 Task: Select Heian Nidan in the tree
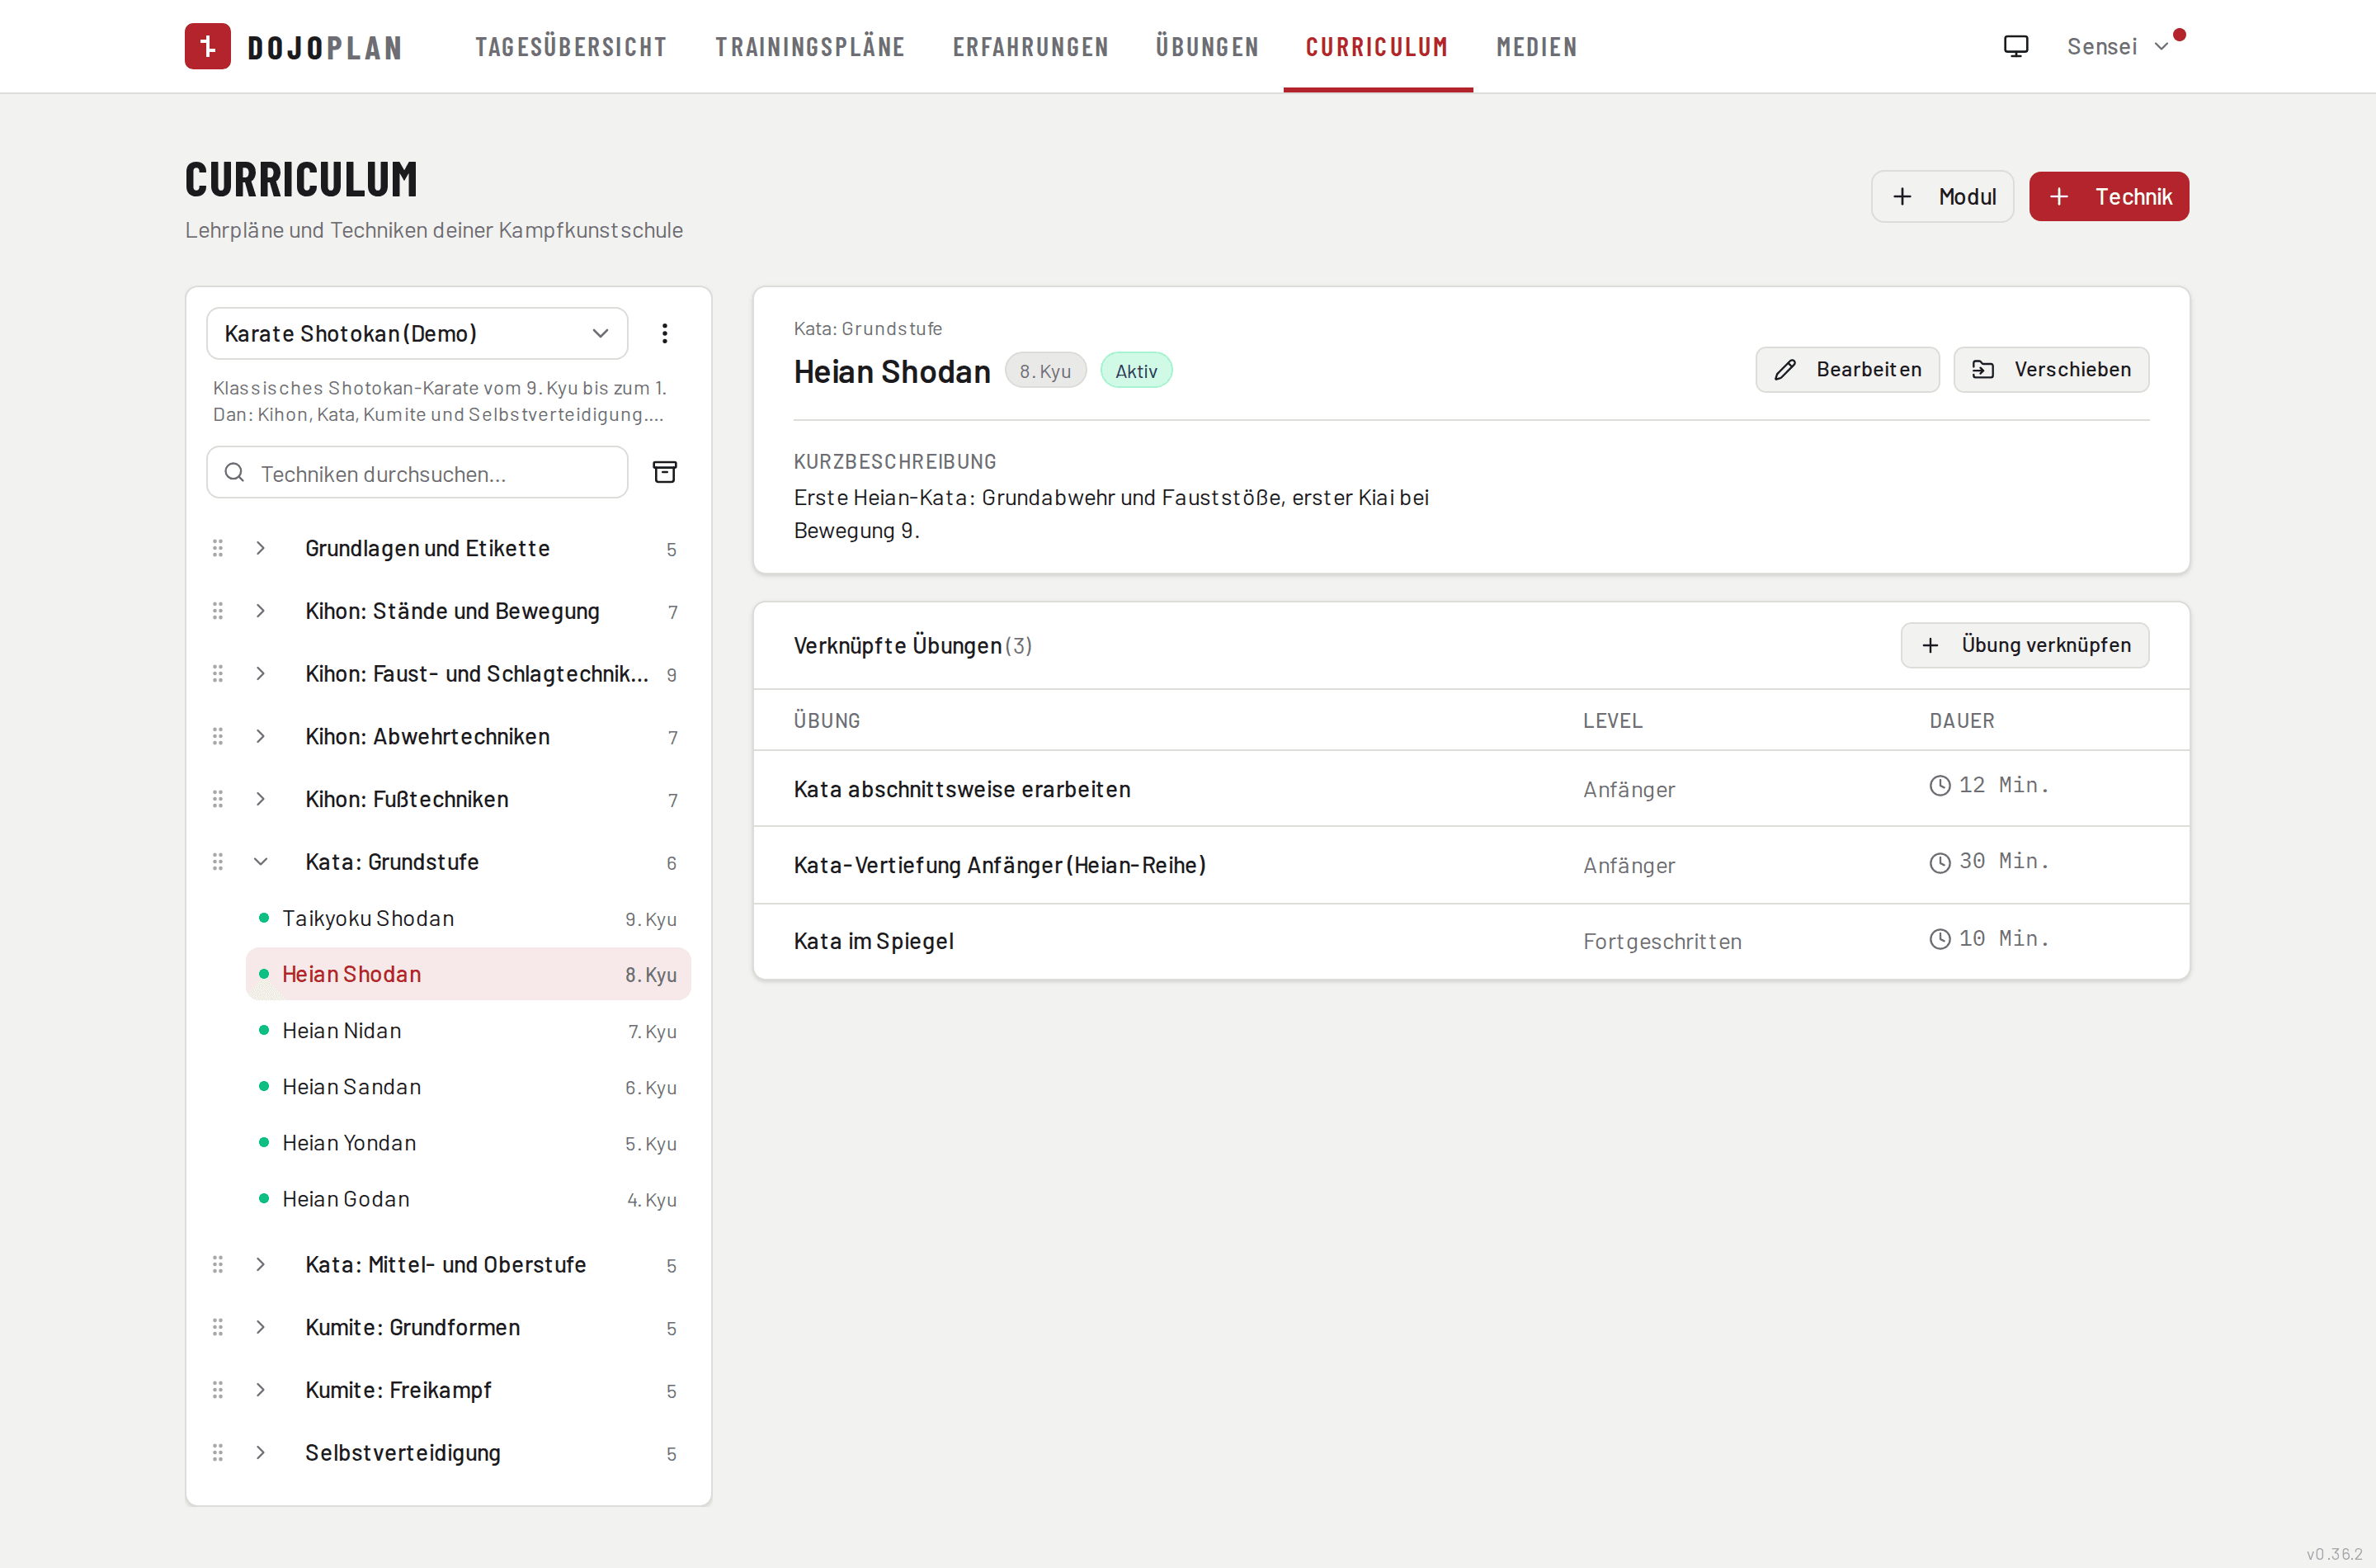[468, 1030]
